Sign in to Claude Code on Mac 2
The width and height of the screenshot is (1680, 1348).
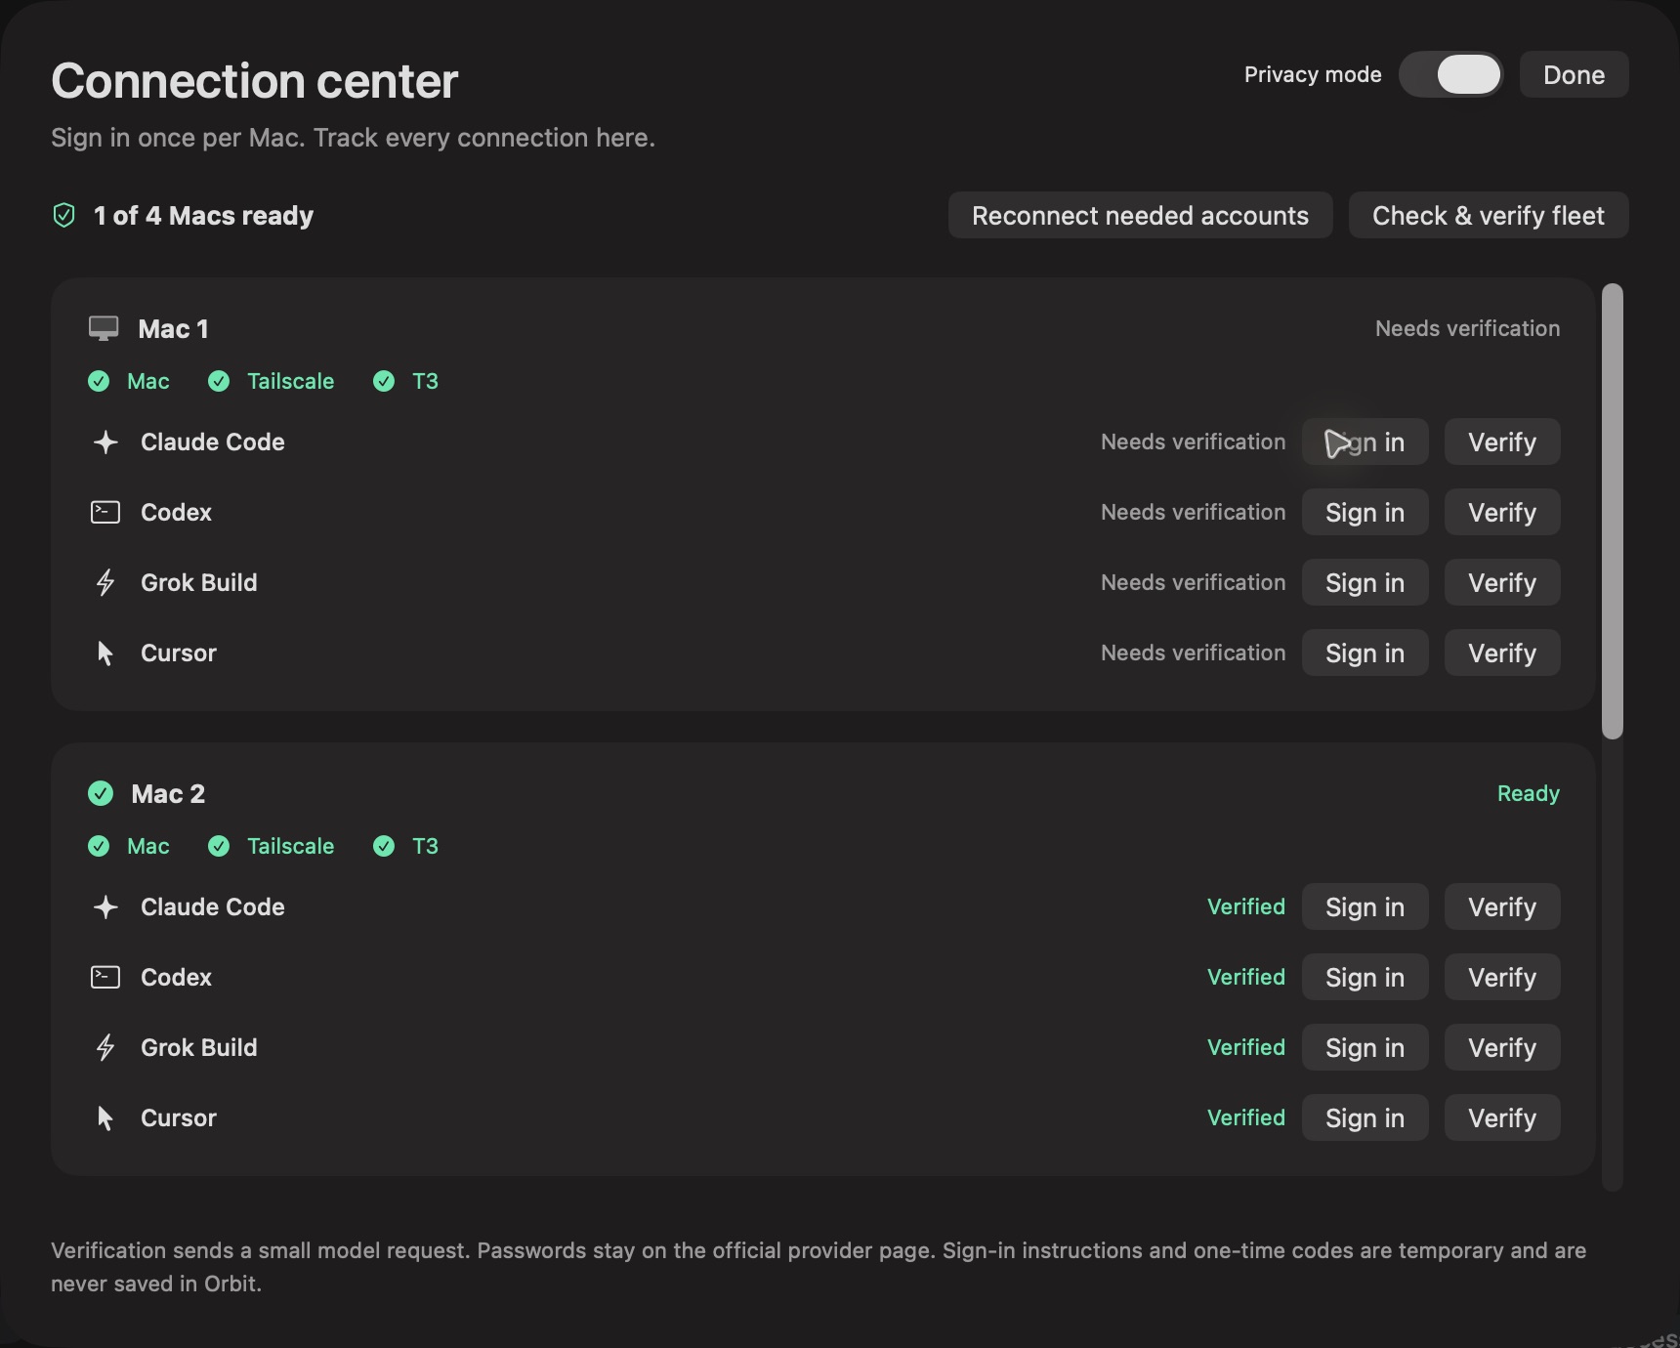coord(1365,906)
